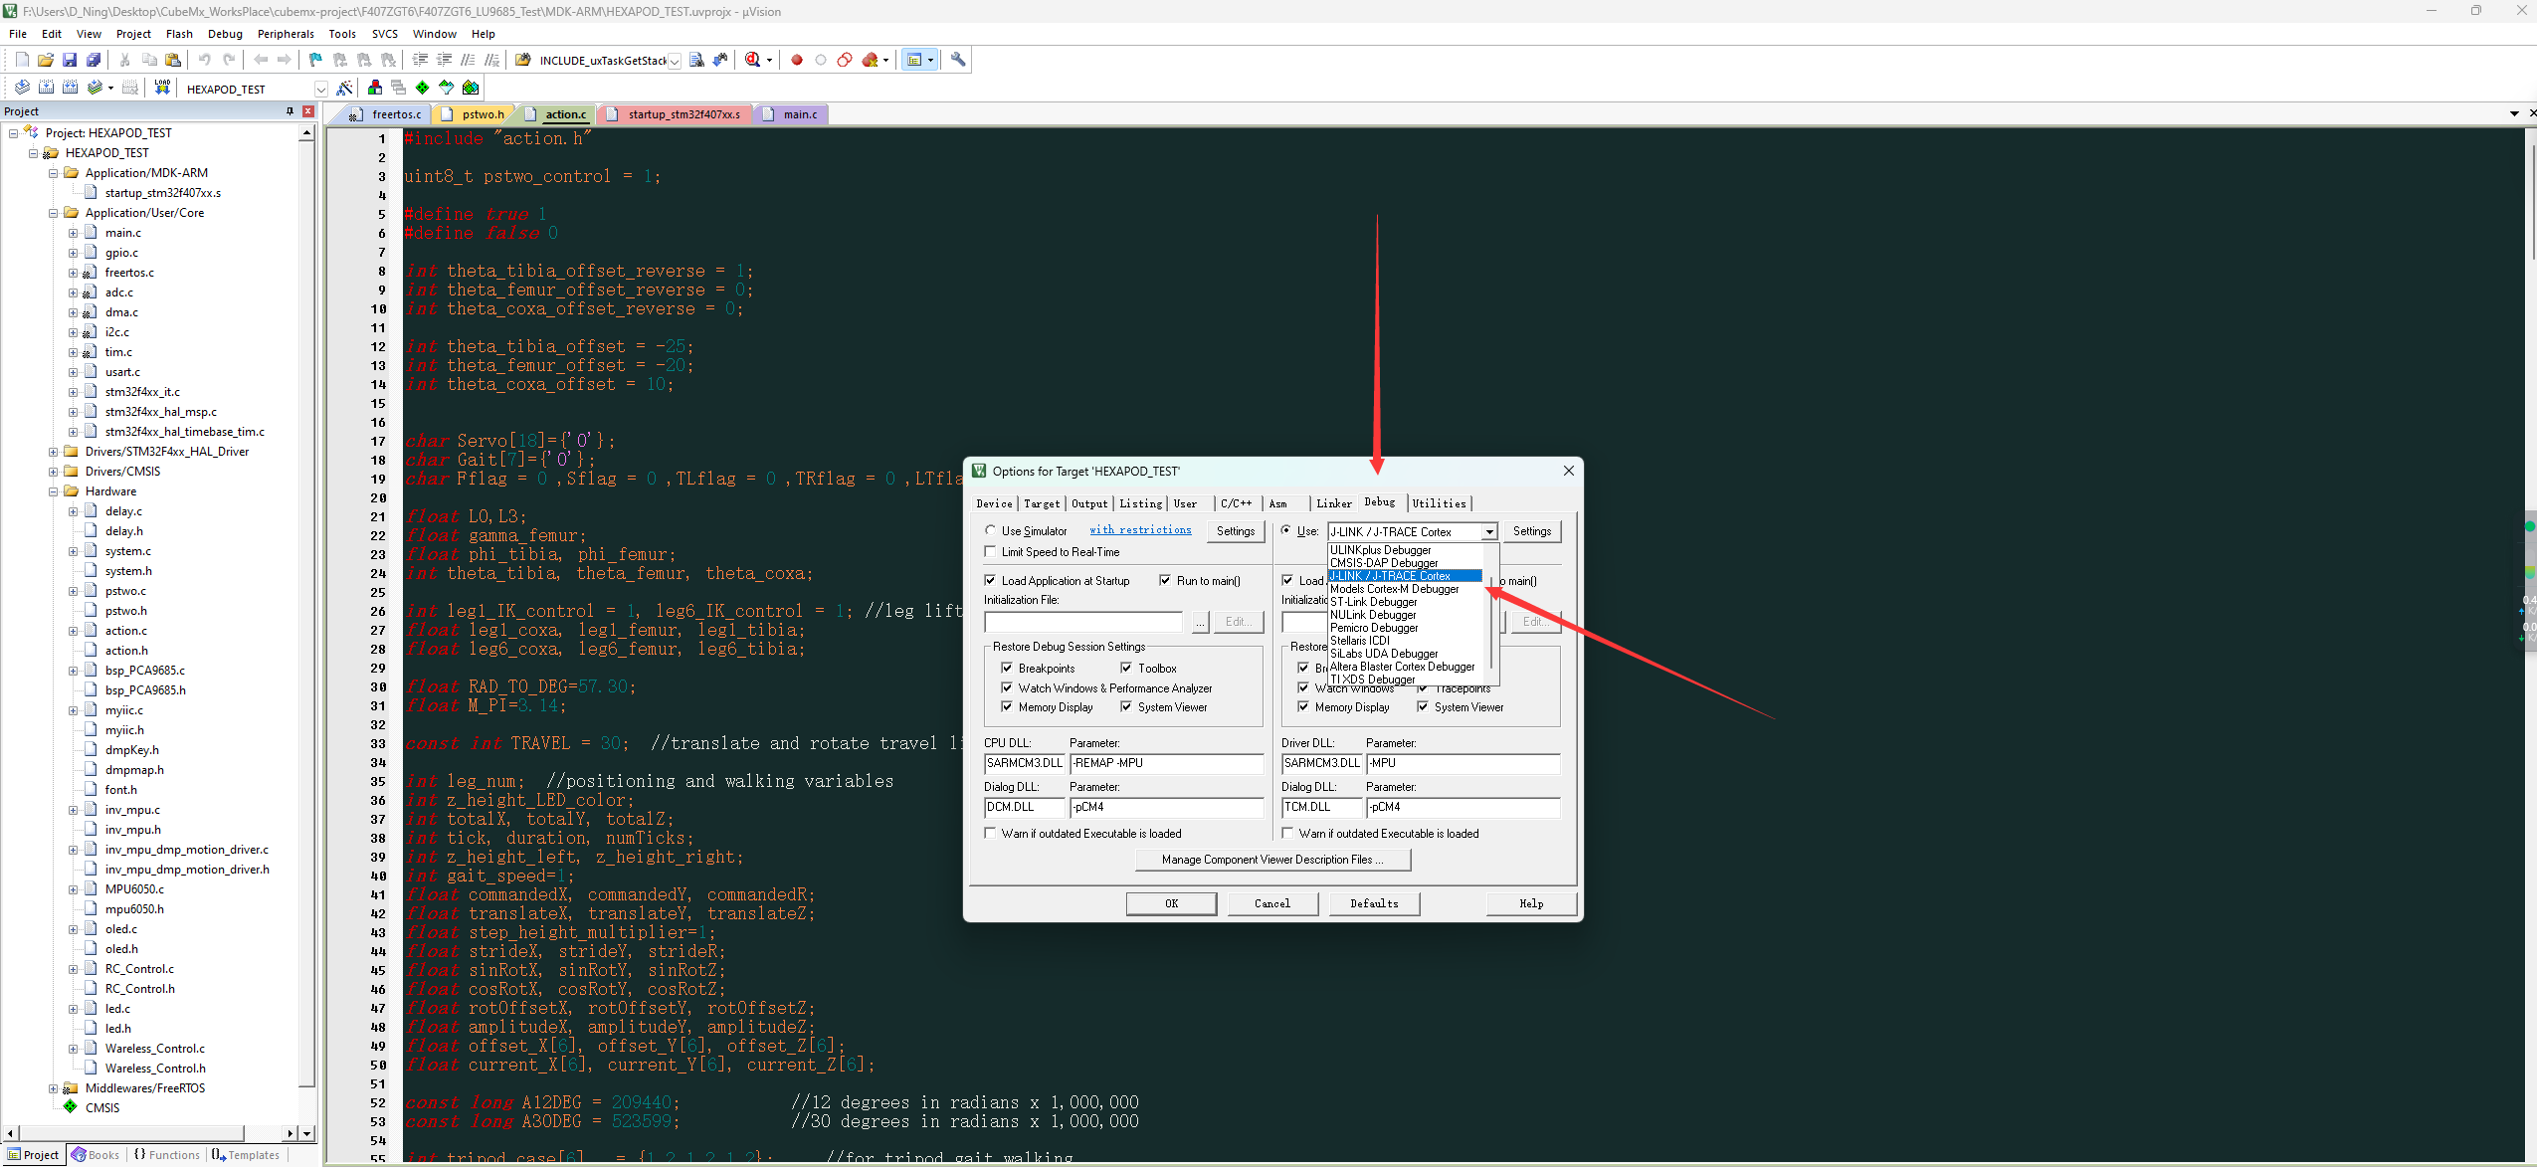2537x1170 pixels.
Task: Open the HEXAPOD_TEST target dropdown
Action: coord(320,89)
